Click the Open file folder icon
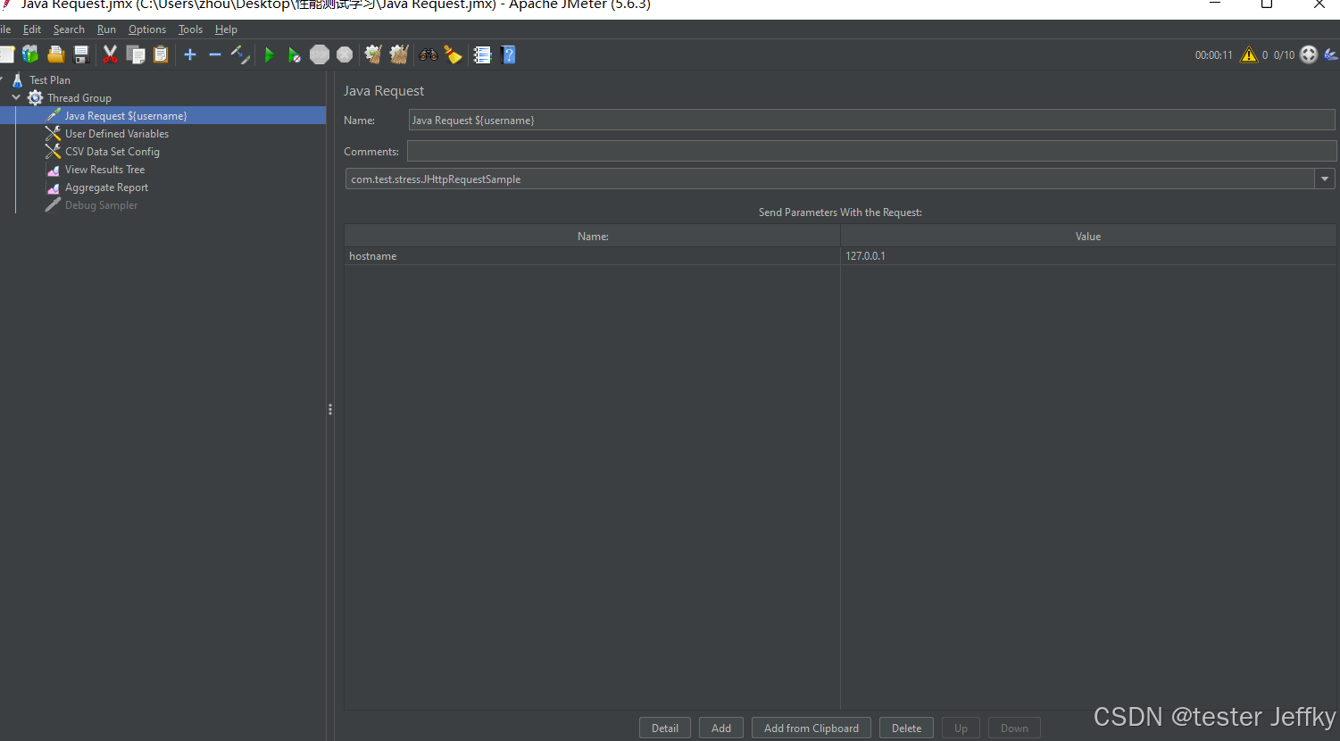This screenshot has width=1340, height=741. 55,54
